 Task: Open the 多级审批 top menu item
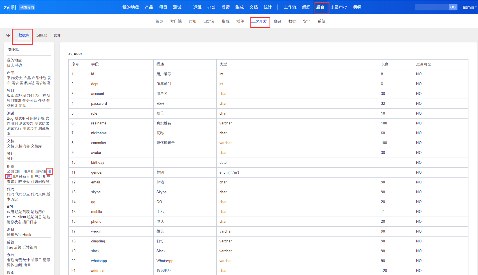coord(339,7)
